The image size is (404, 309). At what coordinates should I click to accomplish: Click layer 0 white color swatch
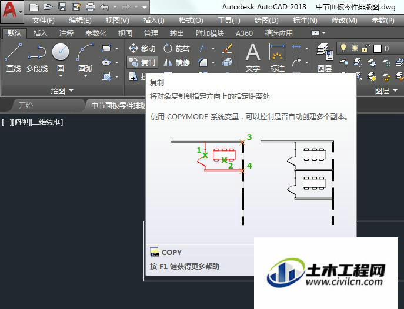click(378, 48)
